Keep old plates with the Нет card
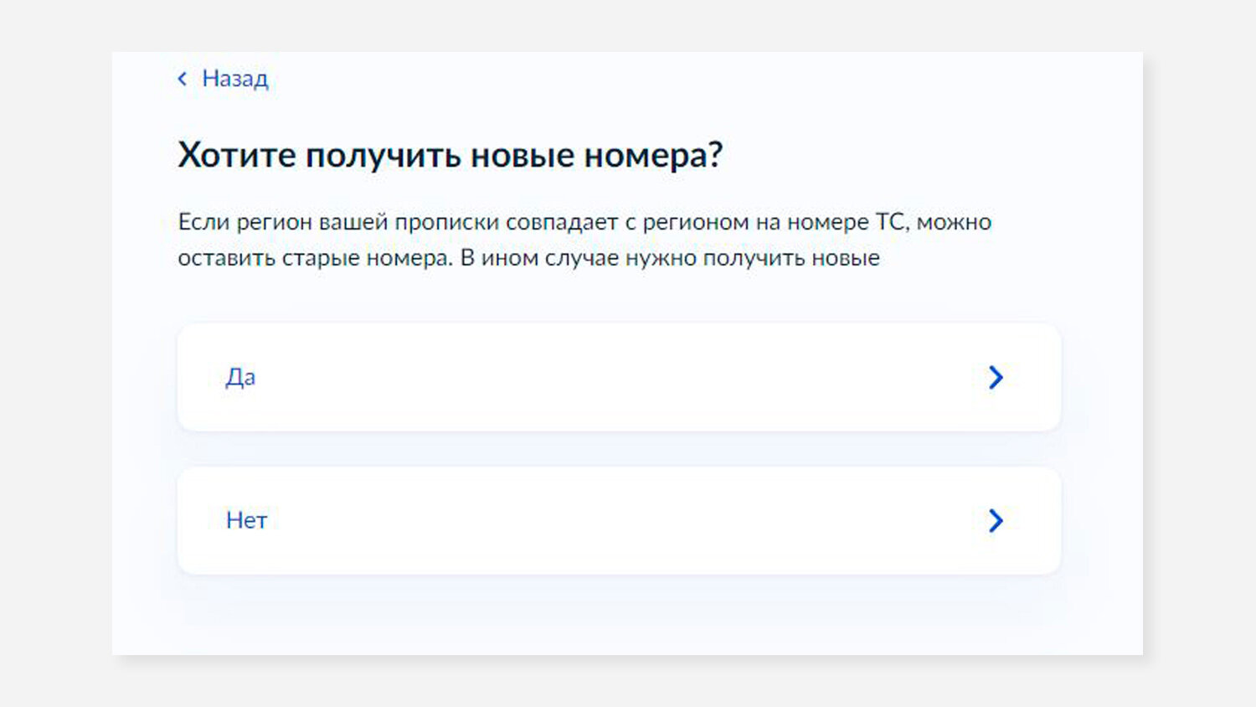 coord(619,520)
